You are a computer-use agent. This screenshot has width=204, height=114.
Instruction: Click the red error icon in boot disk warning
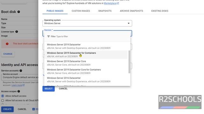(x=7, y=44)
